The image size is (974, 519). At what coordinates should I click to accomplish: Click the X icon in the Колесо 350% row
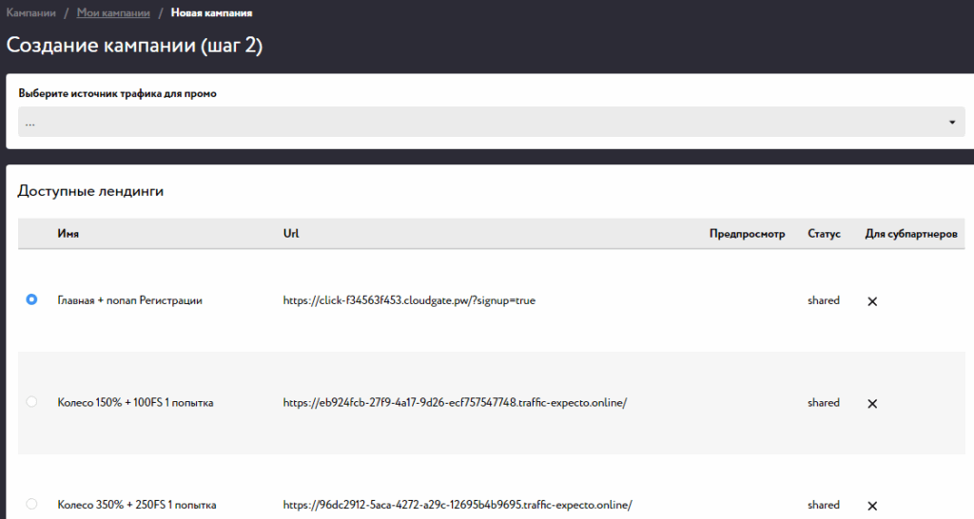point(872,506)
